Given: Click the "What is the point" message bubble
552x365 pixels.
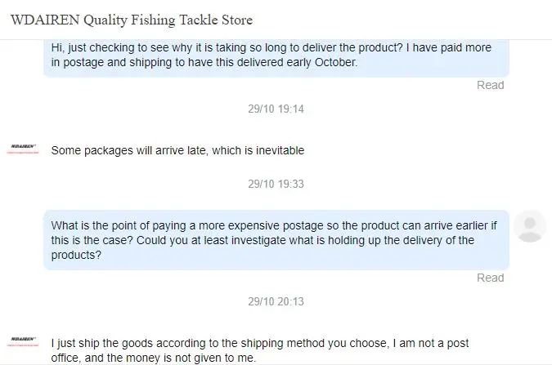Looking at the screenshot, I should pos(276,240).
